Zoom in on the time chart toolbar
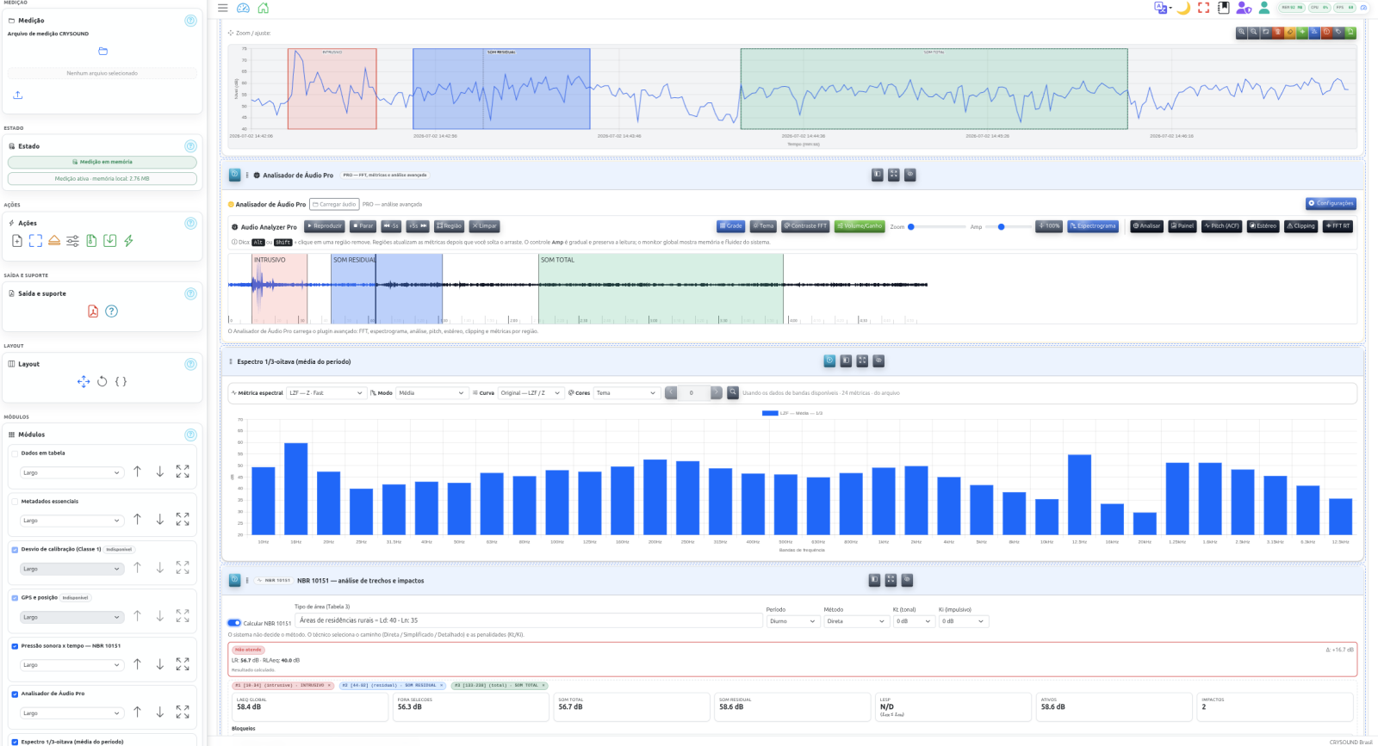1378x746 pixels. pyautogui.click(x=1241, y=33)
